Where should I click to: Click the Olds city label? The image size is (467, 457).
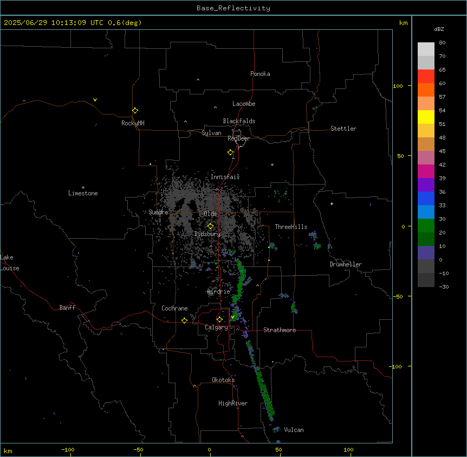210,214
